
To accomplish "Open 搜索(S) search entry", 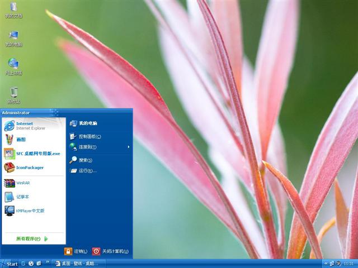I will (x=100, y=160).
